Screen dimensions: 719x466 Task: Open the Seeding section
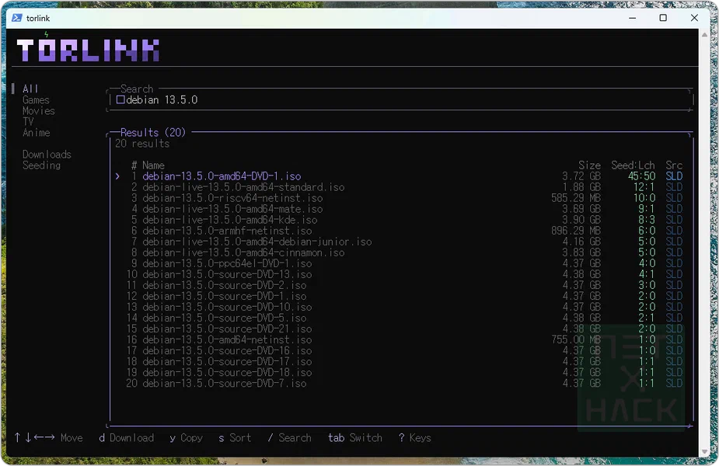[41, 165]
